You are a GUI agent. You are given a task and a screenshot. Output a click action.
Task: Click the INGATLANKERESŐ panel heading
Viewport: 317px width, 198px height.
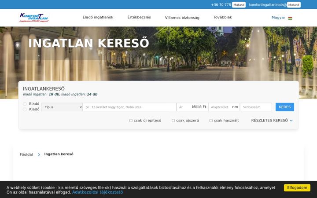(44, 89)
